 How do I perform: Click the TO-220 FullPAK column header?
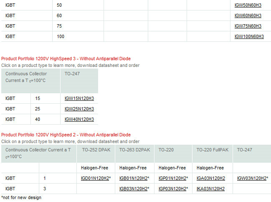pos(213,150)
